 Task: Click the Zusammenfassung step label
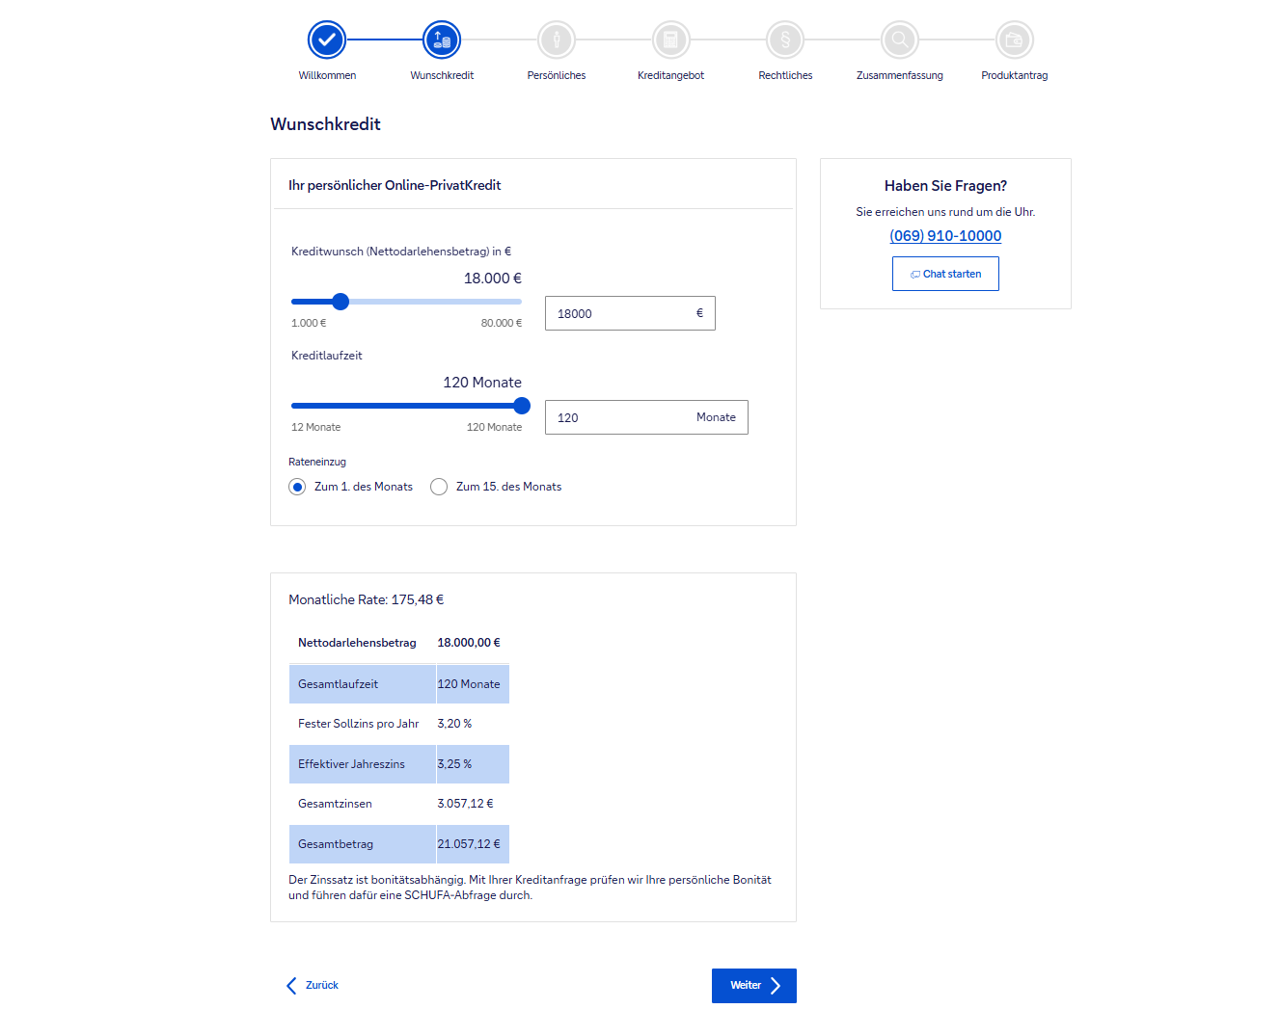[x=899, y=75]
